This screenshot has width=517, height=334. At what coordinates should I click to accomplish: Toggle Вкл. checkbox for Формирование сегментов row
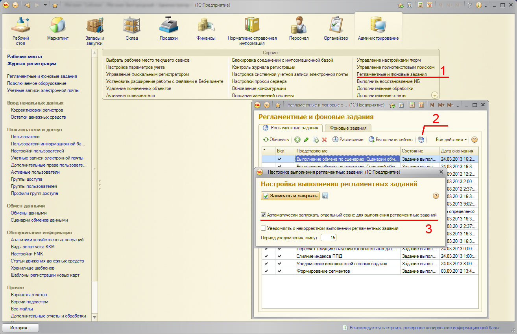[280, 271]
